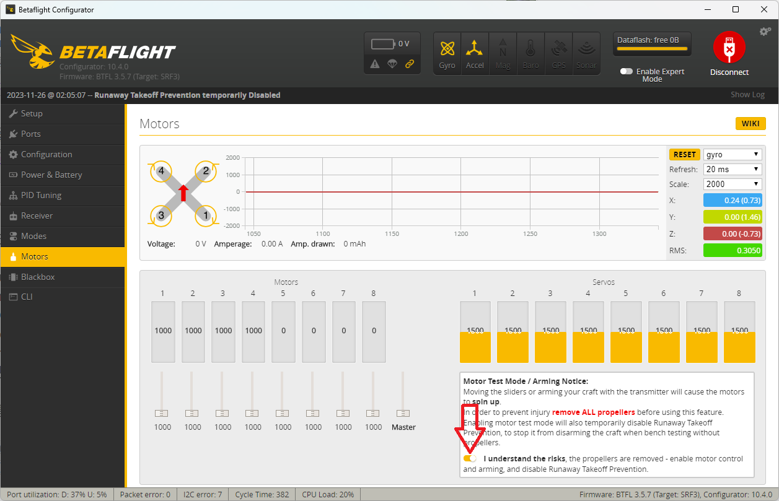Click motor 3 in the quad diagram

pyautogui.click(x=161, y=216)
